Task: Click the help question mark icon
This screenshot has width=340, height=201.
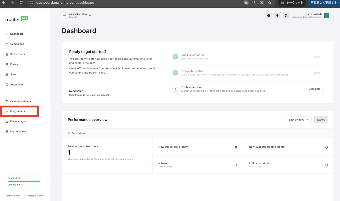Action: coord(269,16)
